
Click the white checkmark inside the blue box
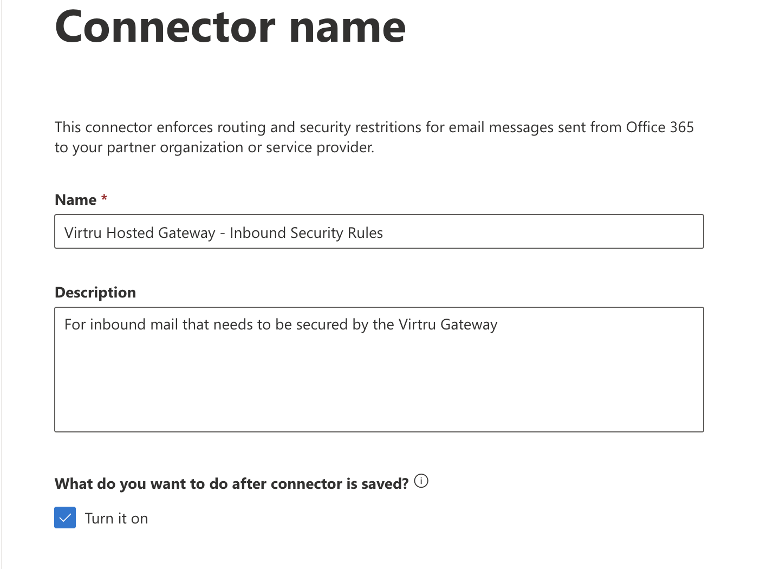point(65,518)
